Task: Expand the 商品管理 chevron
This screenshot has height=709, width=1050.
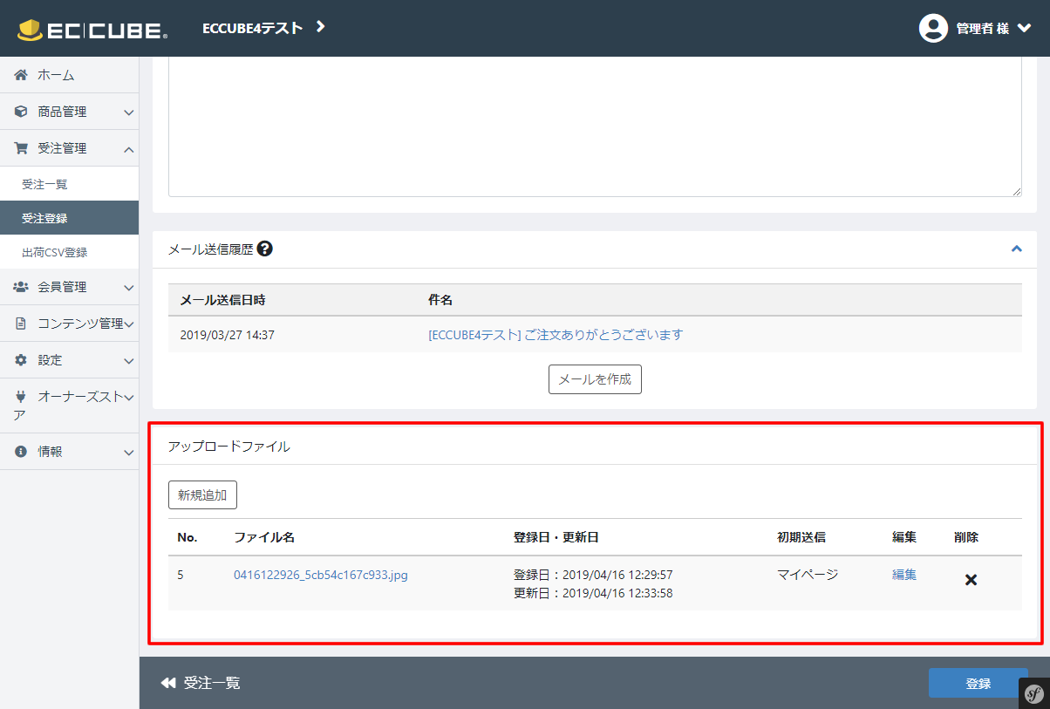Action: (128, 112)
